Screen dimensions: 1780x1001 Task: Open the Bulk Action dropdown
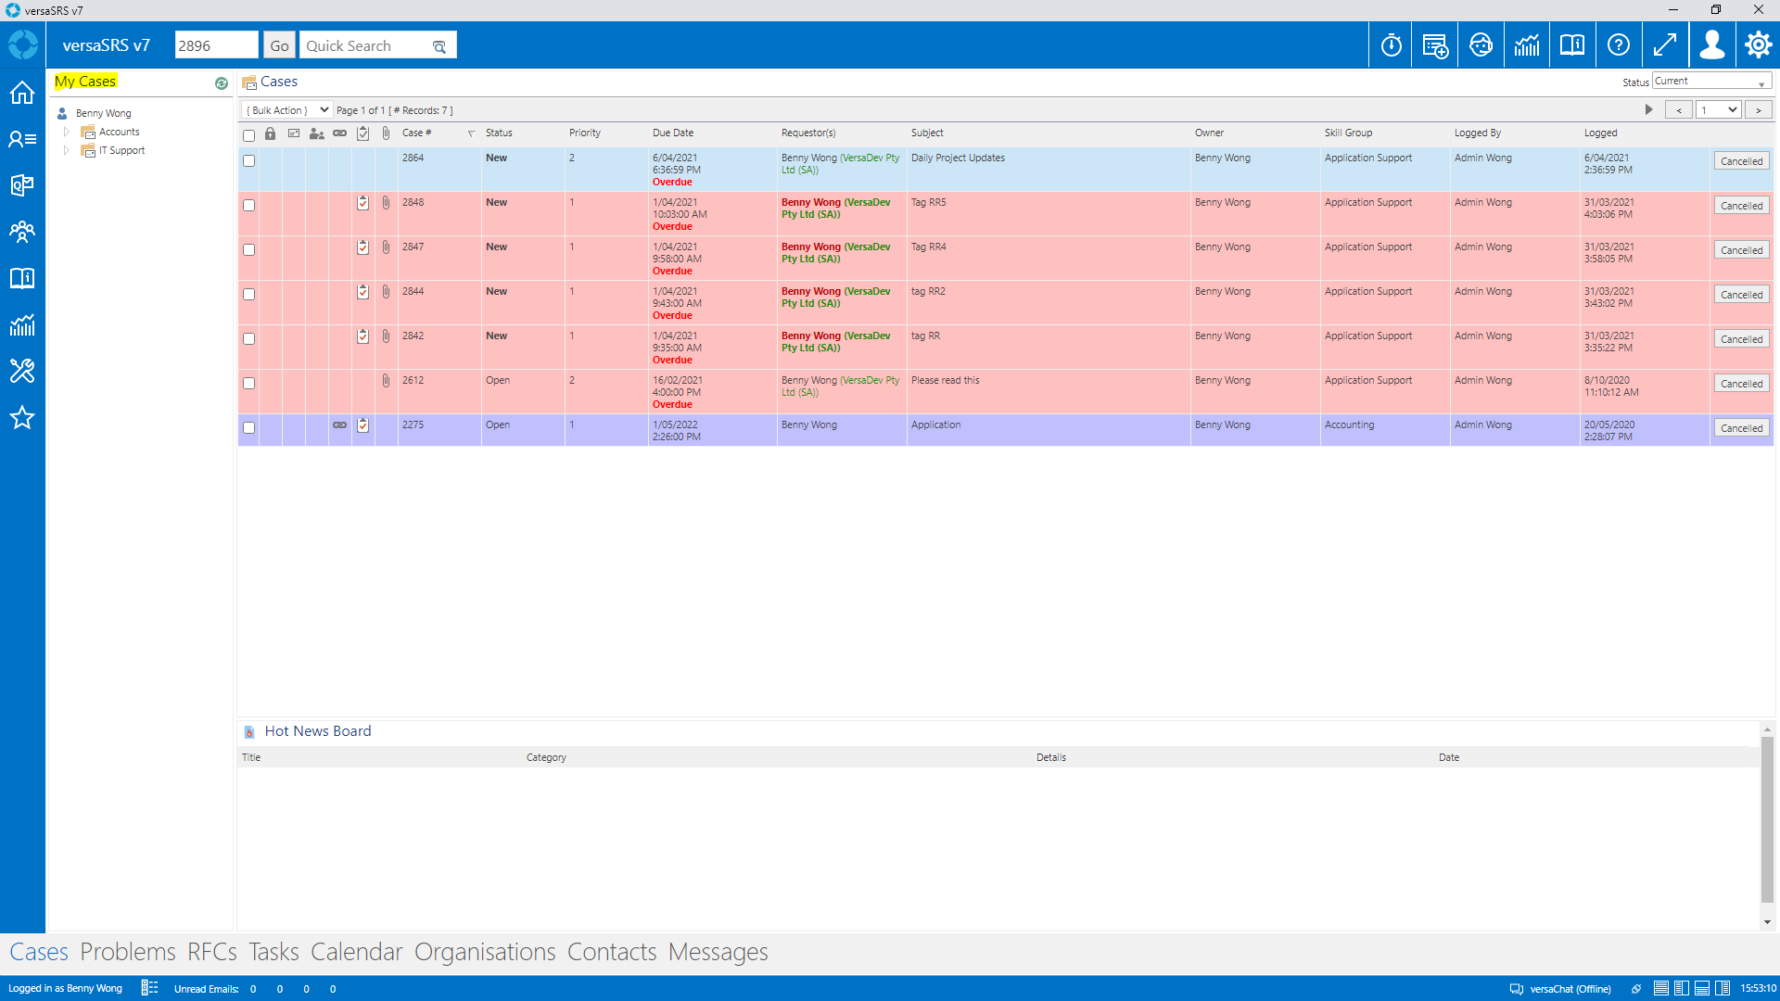click(x=286, y=109)
